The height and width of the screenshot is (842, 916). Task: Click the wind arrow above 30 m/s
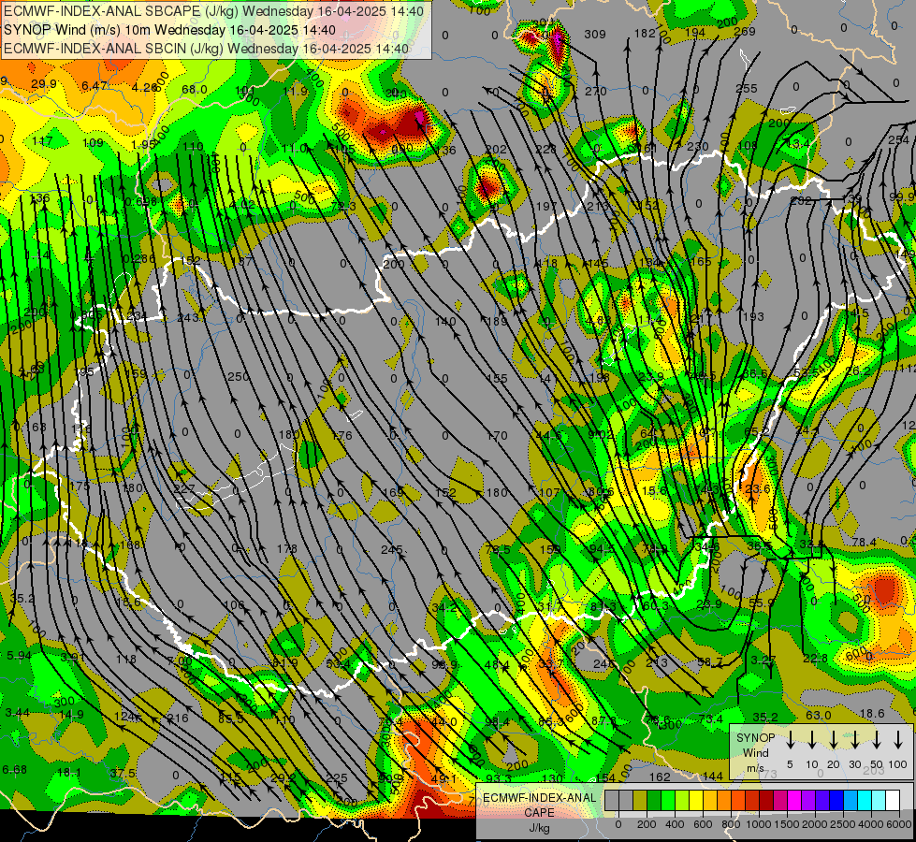click(855, 740)
